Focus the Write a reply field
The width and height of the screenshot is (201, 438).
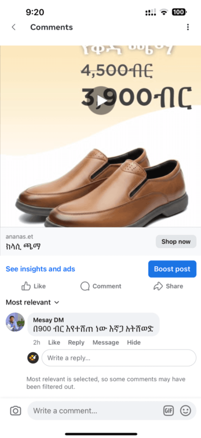point(119,358)
